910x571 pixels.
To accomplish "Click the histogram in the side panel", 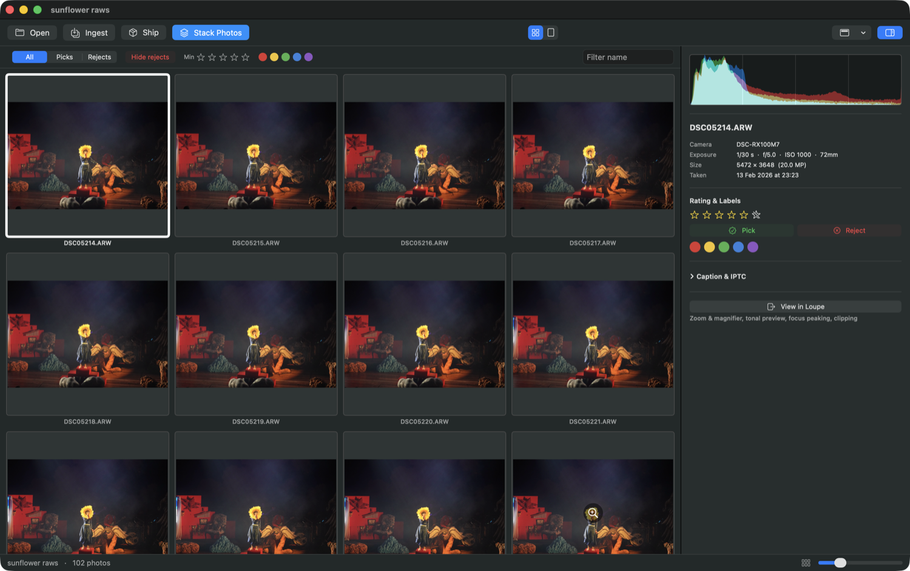I will (x=795, y=79).
